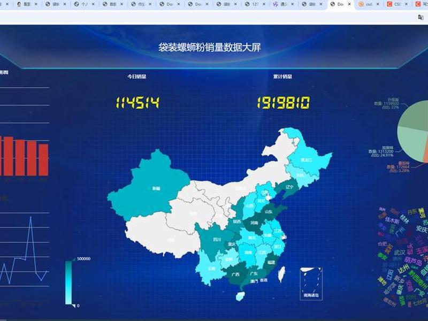Click 广东 province on the map
Image resolution: width=428 pixels, height=321 pixels.
254,274
